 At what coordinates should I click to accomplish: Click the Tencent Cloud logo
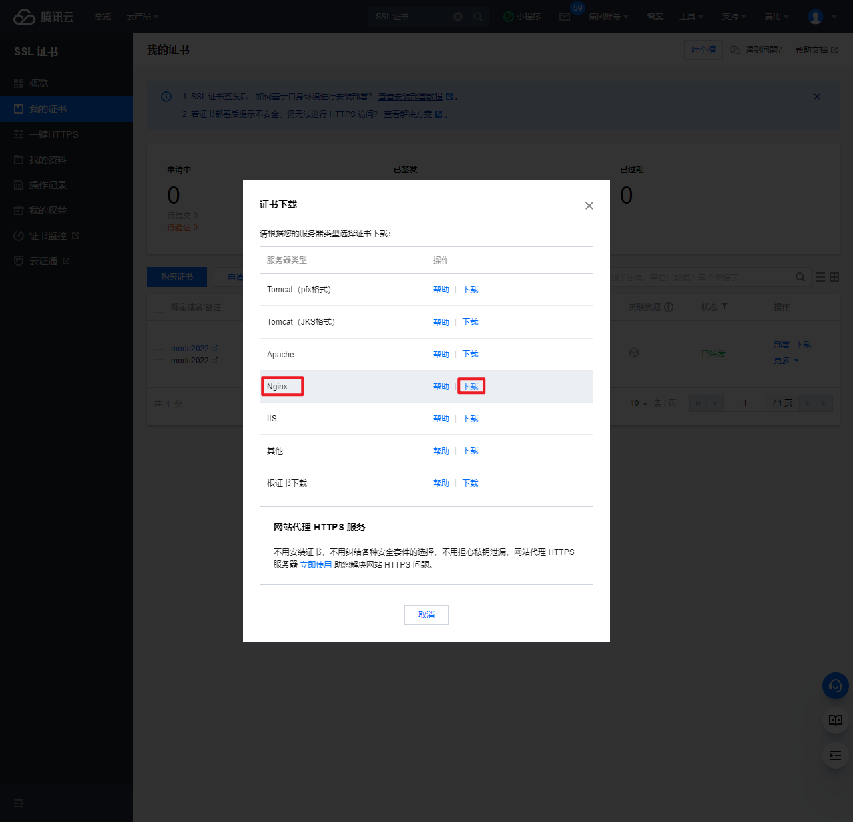[x=43, y=17]
